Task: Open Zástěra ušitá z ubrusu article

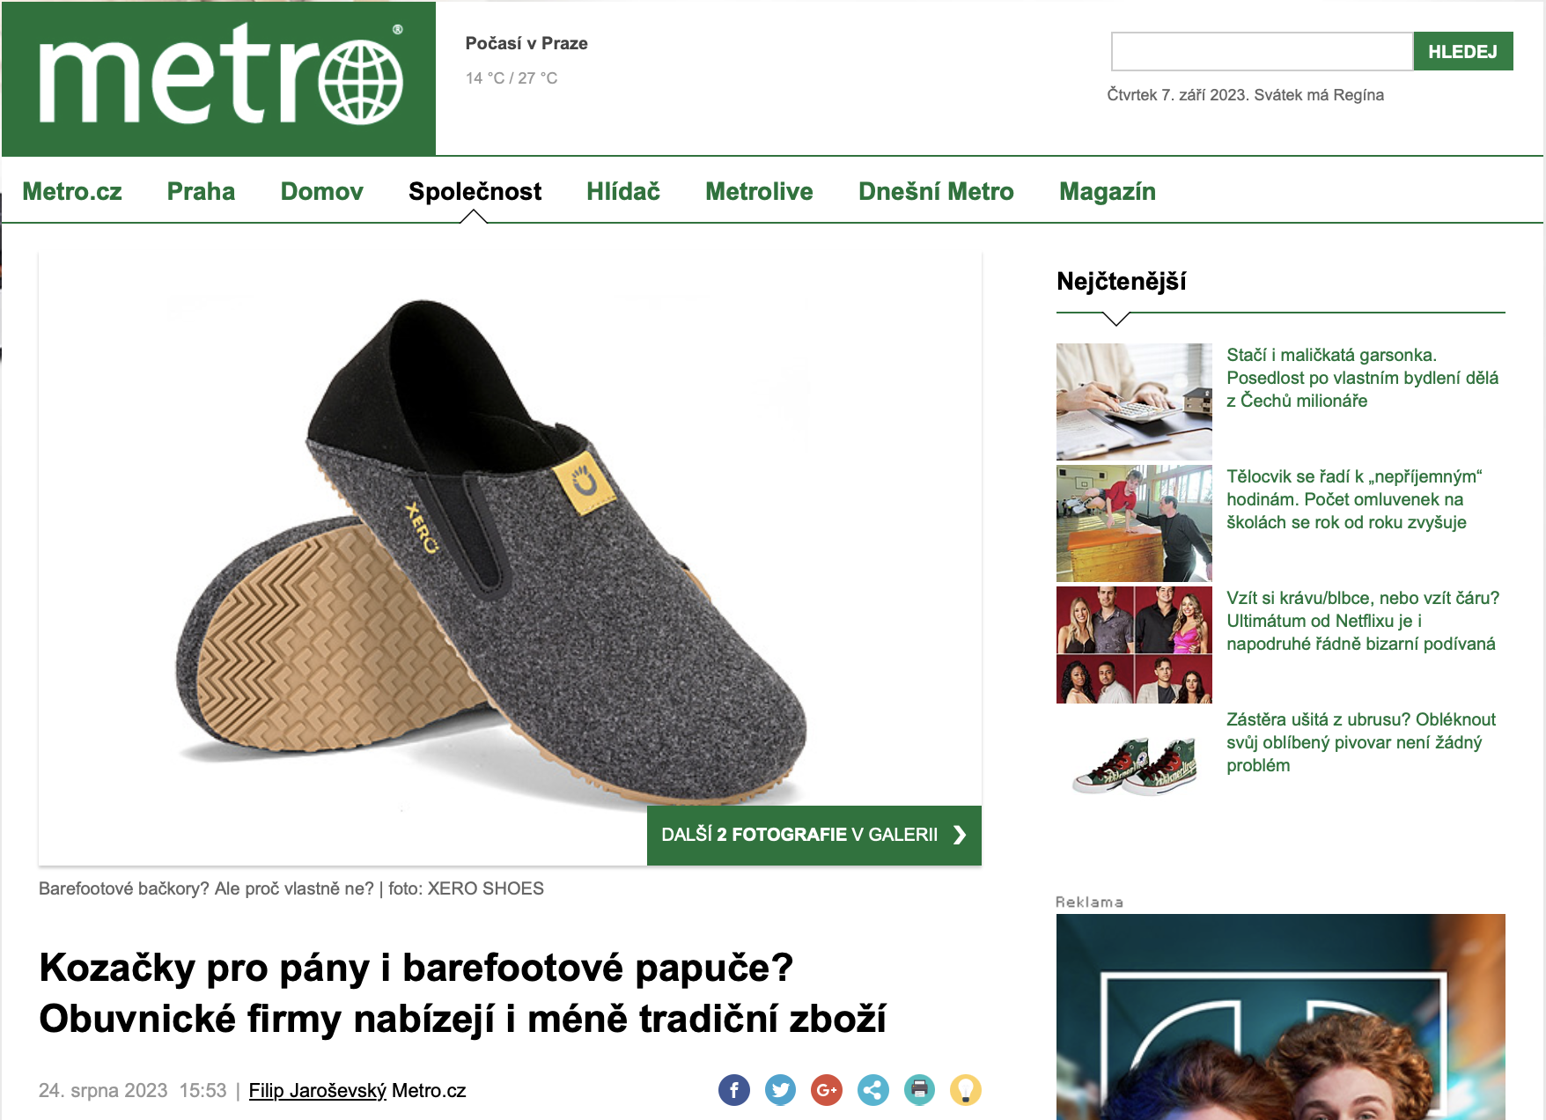Action: pyautogui.click(x=1360, y=742)
